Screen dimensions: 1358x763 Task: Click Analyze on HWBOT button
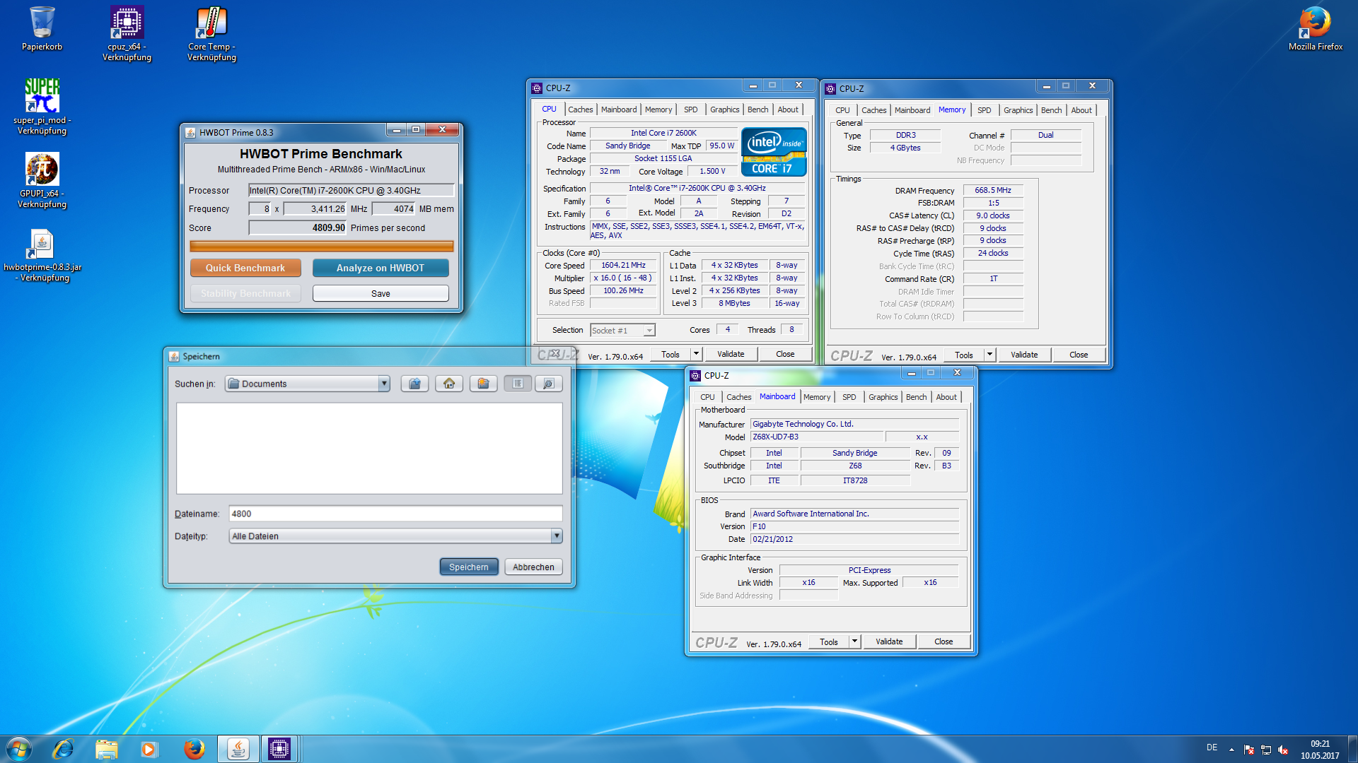pyautogui.click(x=381, y=268)
